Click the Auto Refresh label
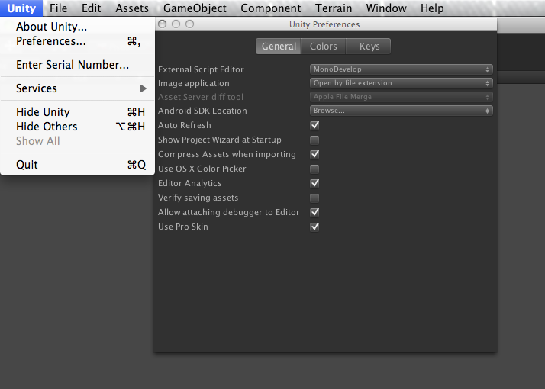This screenshot has width=545, height=389. click(184, 125)
